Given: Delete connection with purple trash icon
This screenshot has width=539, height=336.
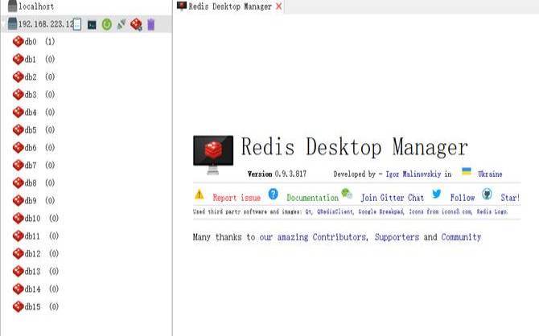Looking at the screenshot, I should coord(150,25).
